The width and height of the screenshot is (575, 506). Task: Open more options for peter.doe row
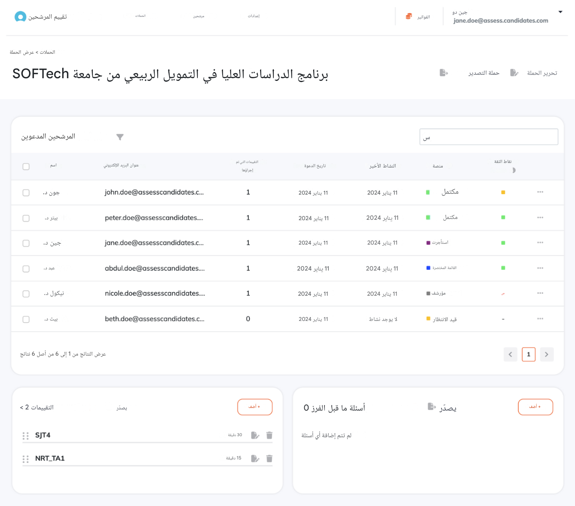[x=540, y=218]
